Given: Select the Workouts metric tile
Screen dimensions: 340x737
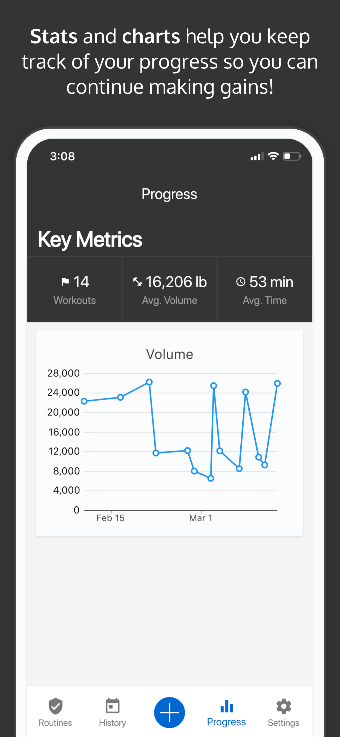Looking at the screenshot, I should pyautogui.click(x=74, y=290).
